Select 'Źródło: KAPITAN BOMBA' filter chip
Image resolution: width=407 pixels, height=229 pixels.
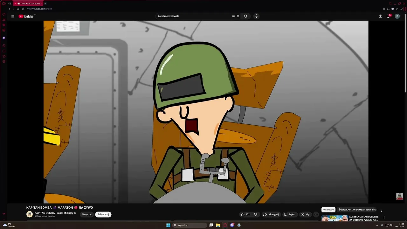tap(357, 210)
